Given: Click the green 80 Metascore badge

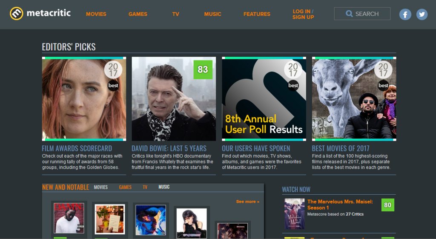Looking at the screenshot, I should click(387, 205).
